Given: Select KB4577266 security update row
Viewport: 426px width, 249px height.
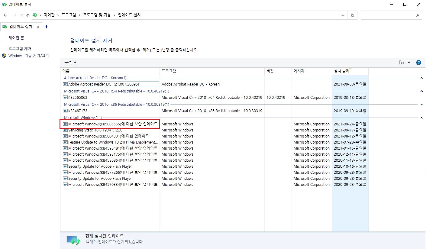Looking at the screenshot, I should pos(215,172).
